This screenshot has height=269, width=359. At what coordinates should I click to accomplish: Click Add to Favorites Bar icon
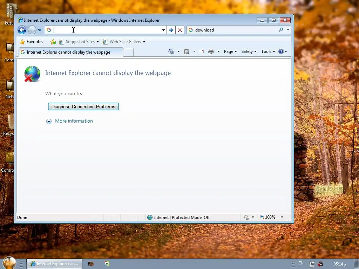(x=53, y=42)
